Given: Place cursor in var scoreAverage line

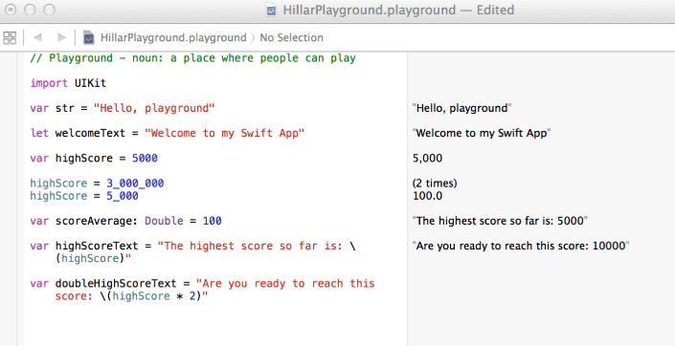Looking at the screenshot, I should (125, 222).
